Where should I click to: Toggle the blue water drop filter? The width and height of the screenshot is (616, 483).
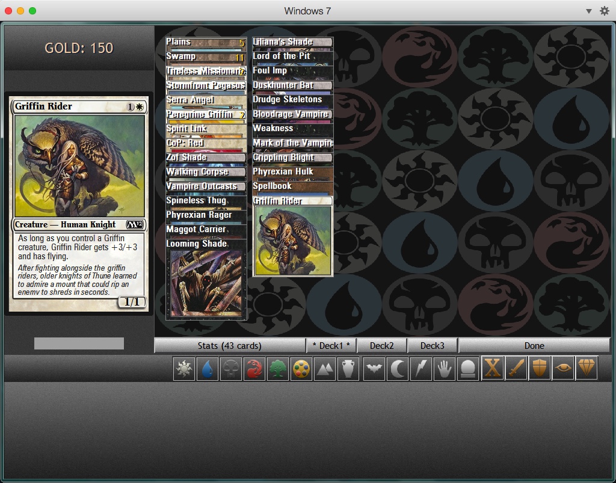[x=208, y=369]
